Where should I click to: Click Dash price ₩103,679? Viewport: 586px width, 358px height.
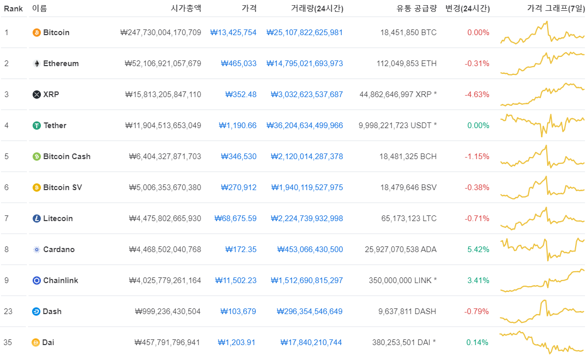click(238, 311)
